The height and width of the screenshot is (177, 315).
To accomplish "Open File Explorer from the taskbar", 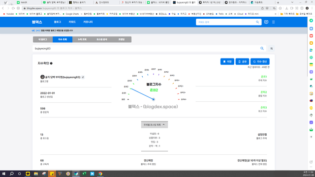I will tap(36, 174).
